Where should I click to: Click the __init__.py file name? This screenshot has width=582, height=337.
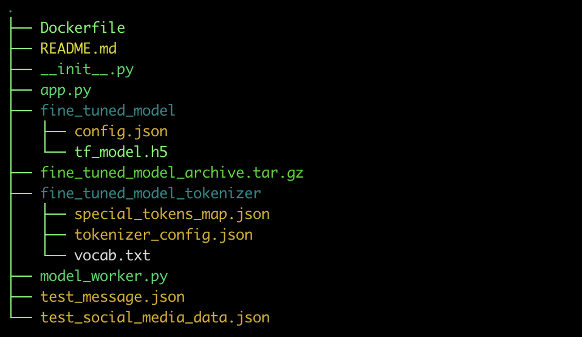87,69
